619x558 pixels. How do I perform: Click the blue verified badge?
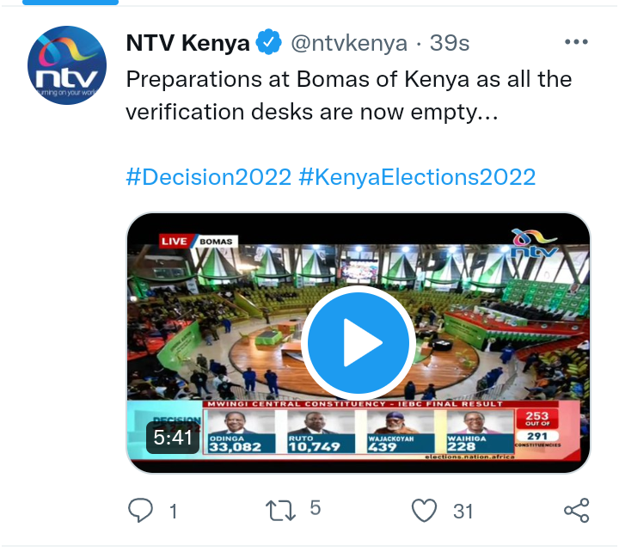click(x=269, y=42)
